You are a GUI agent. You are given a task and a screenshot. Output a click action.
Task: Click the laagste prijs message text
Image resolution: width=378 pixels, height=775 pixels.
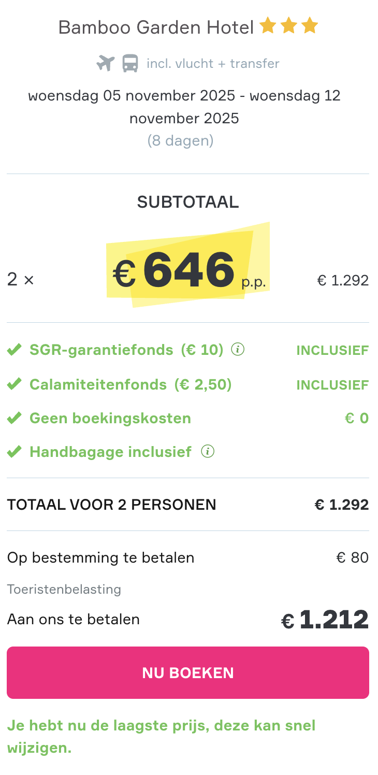161,736
